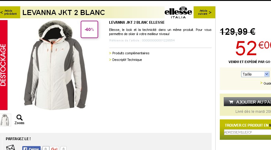Click the red Destockage banner
Screen dimensions: 271x150
point(4,65)
